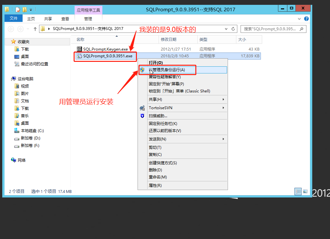Click the search magnifier icon

(302, 29)
